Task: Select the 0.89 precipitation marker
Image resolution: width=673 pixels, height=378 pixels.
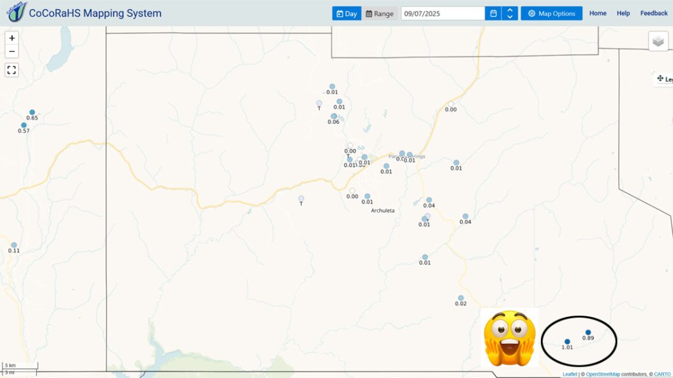Action: (588, 332)
